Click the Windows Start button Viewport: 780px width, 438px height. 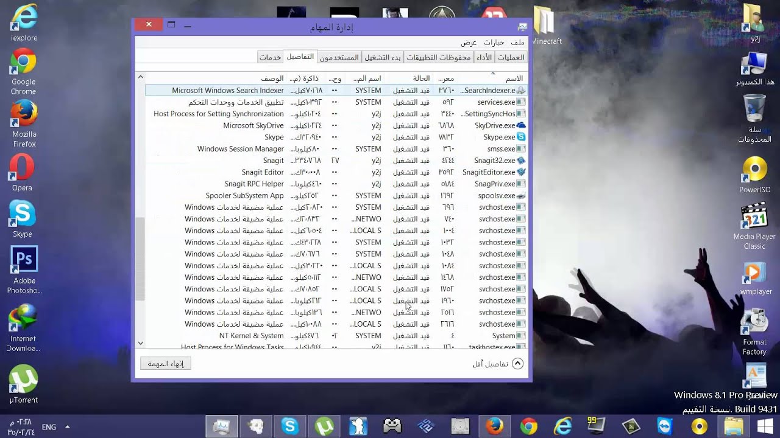pyautogui.click(x=765, y=426)
